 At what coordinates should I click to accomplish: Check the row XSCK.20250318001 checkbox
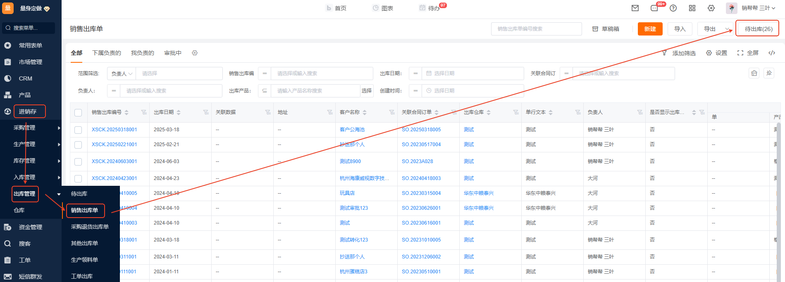tap(78, 130)
